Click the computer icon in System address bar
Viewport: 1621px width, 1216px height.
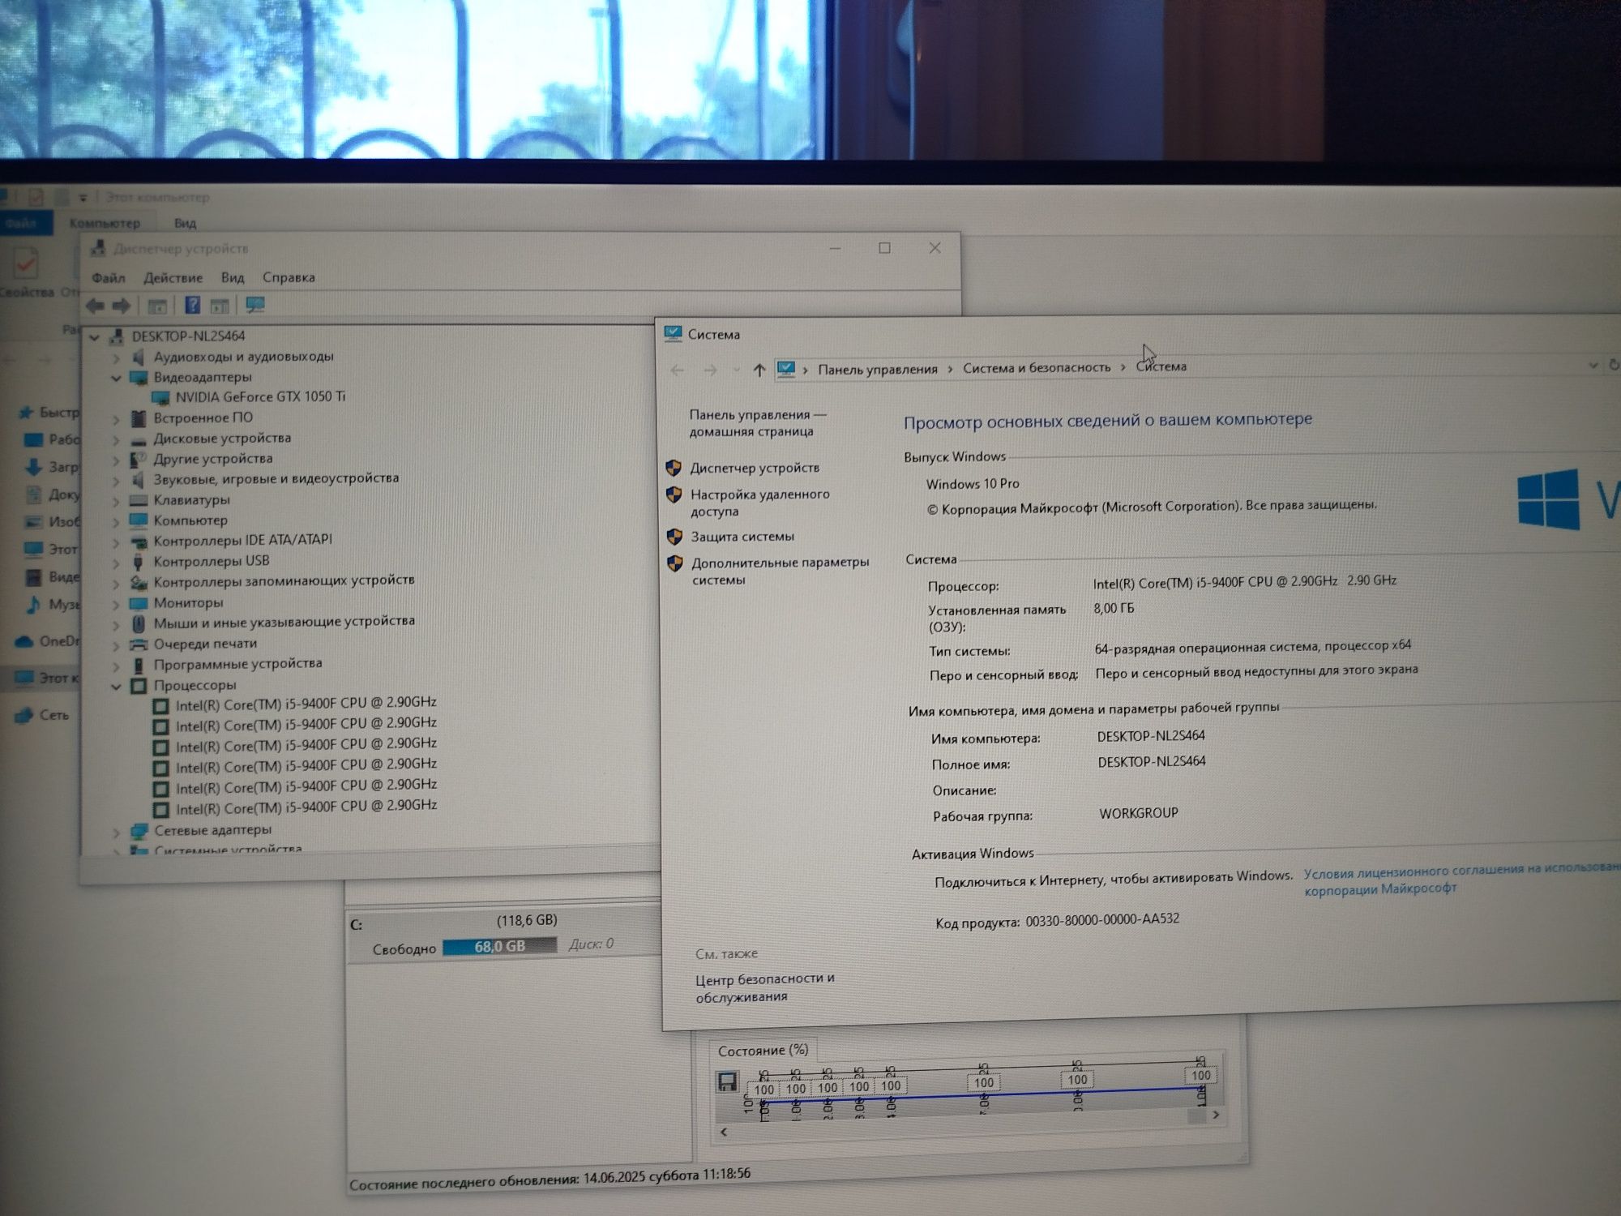pos(785,370)
